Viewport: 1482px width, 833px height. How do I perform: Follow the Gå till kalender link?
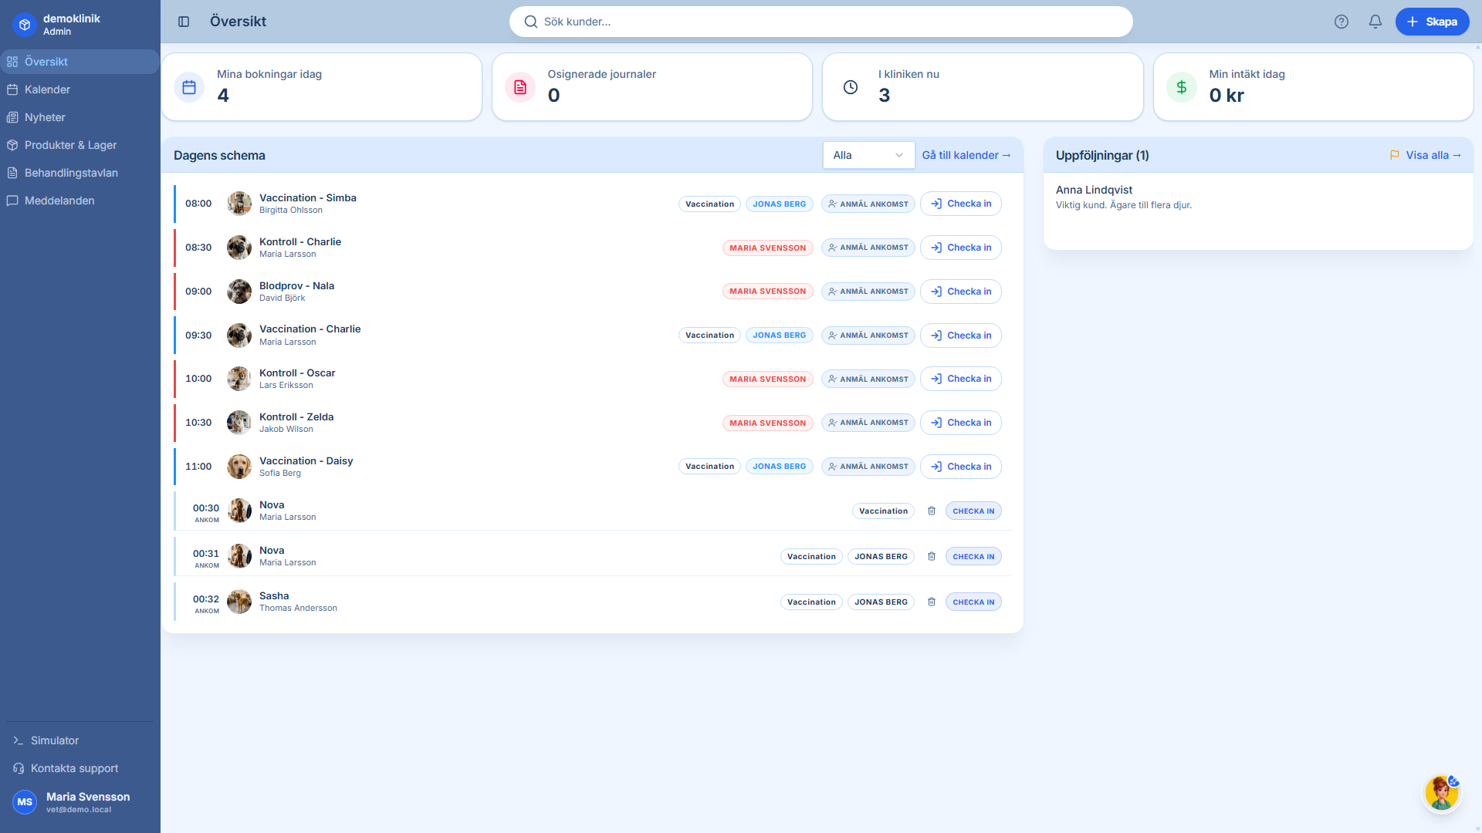966,155
